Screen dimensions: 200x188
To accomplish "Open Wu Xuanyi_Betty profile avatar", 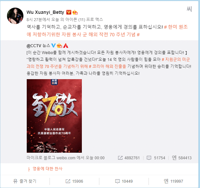I will point(15,16).
